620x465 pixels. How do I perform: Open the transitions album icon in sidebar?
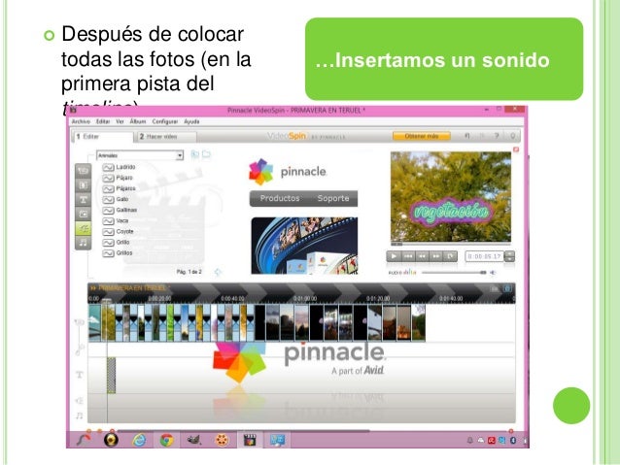(x=83, y=184)
